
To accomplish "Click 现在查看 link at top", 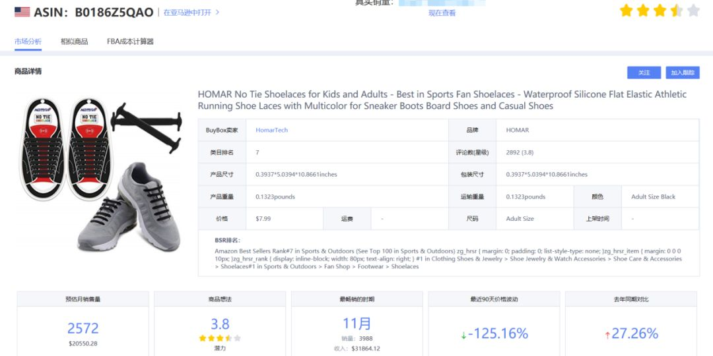I will pos(442,13).
